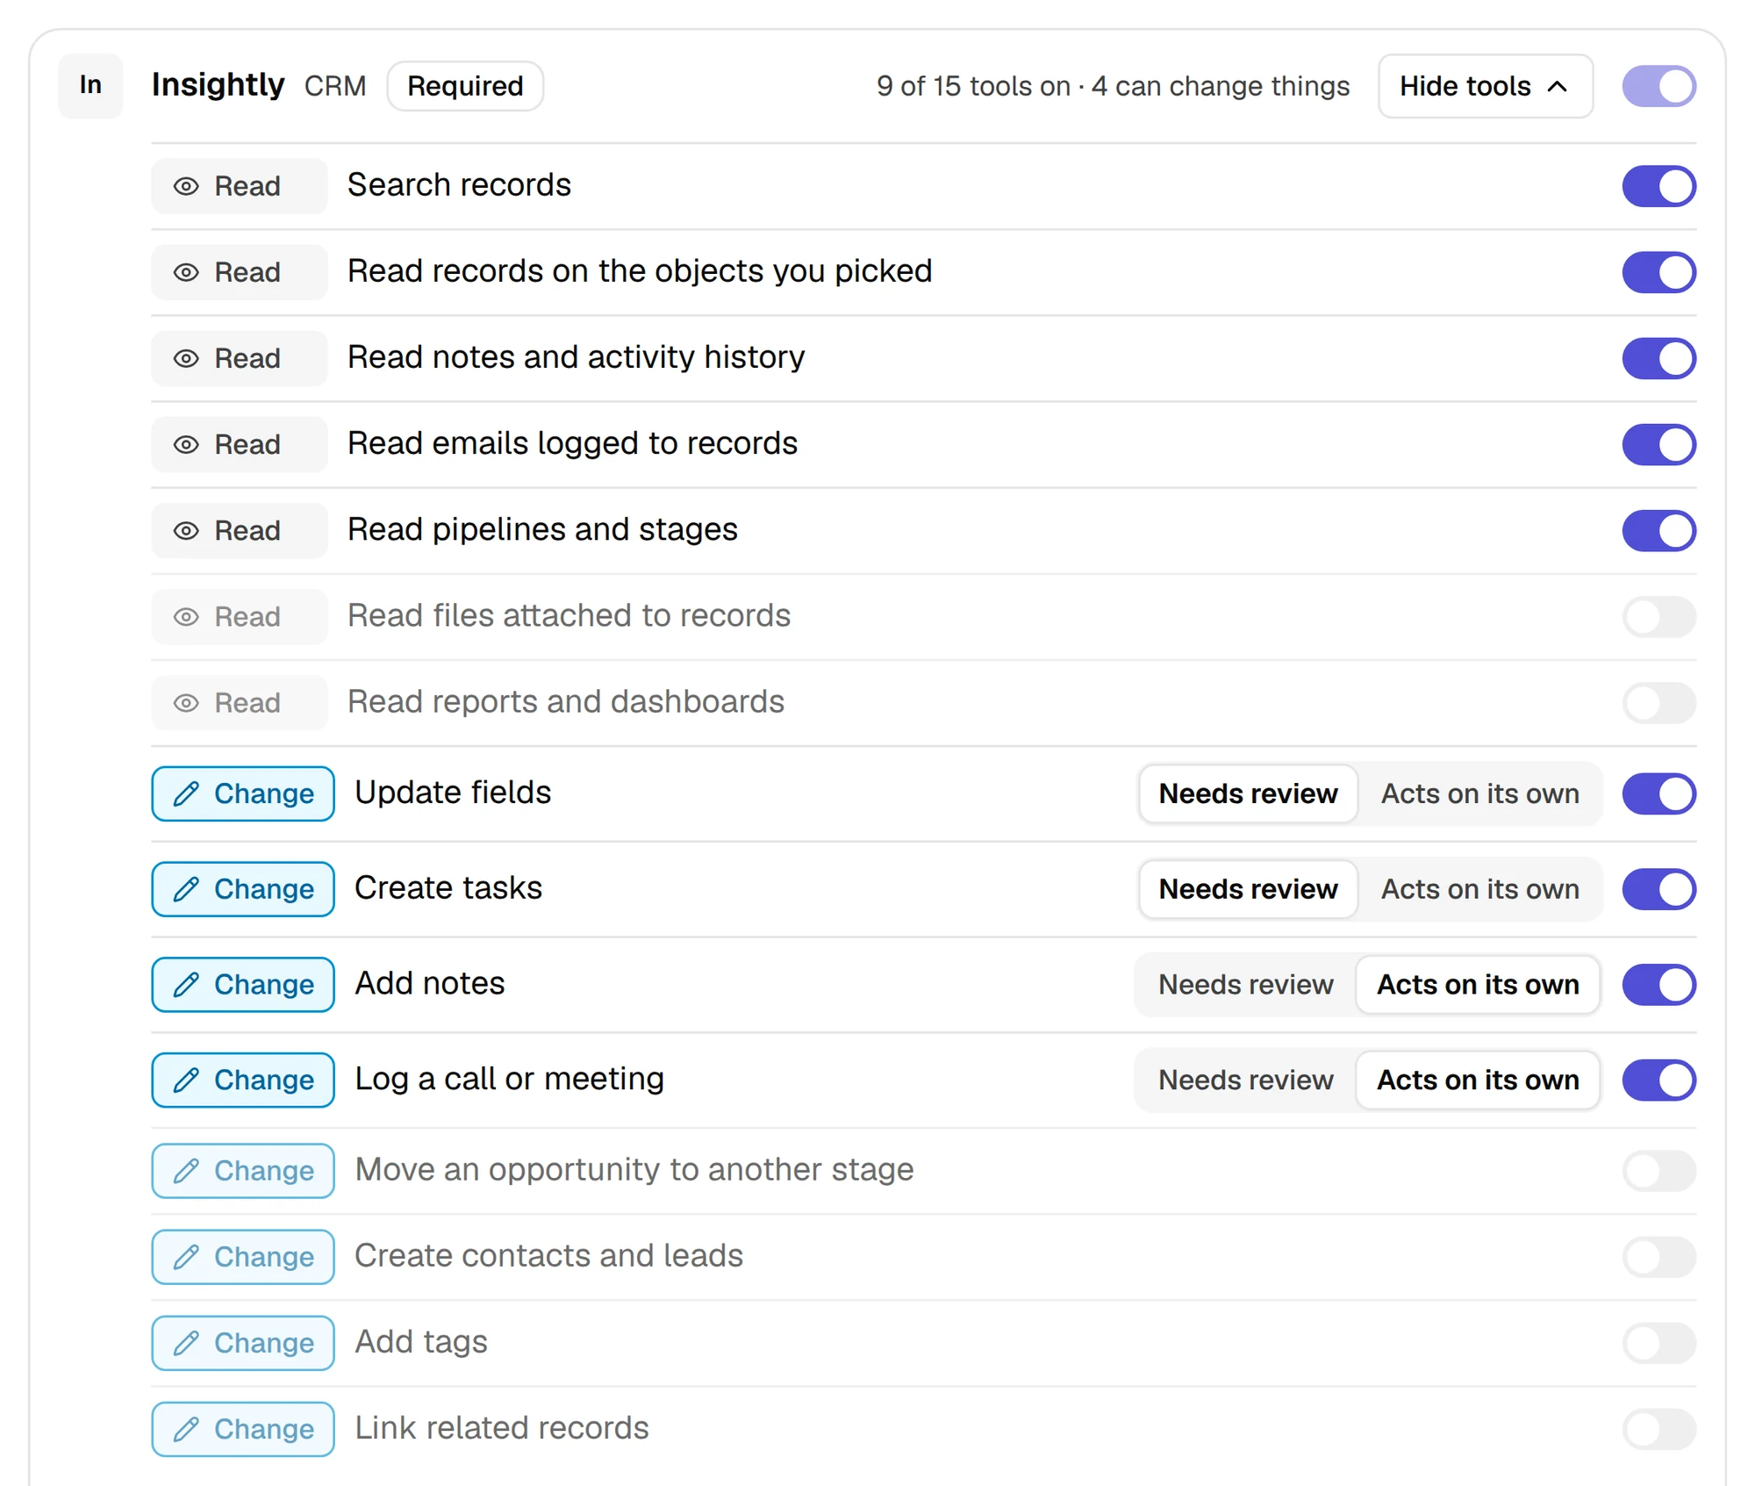Enable Read files attached to records

click(x=1658, y=616)
